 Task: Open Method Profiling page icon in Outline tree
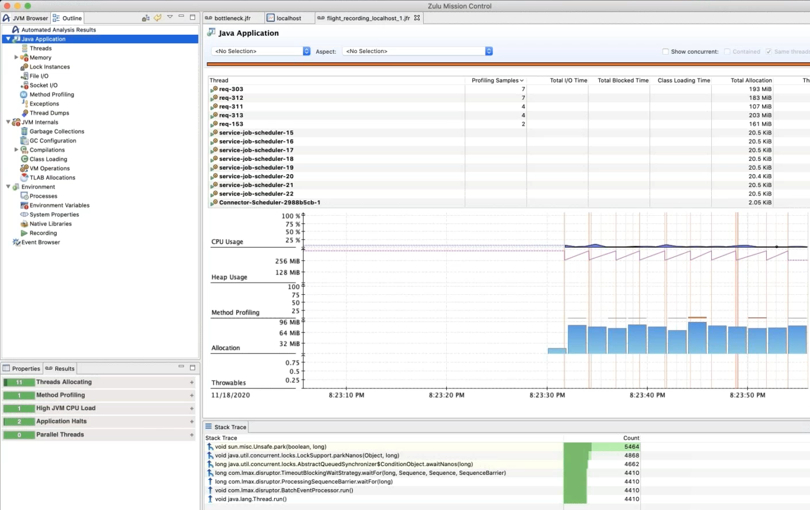(x=24, y=95)
